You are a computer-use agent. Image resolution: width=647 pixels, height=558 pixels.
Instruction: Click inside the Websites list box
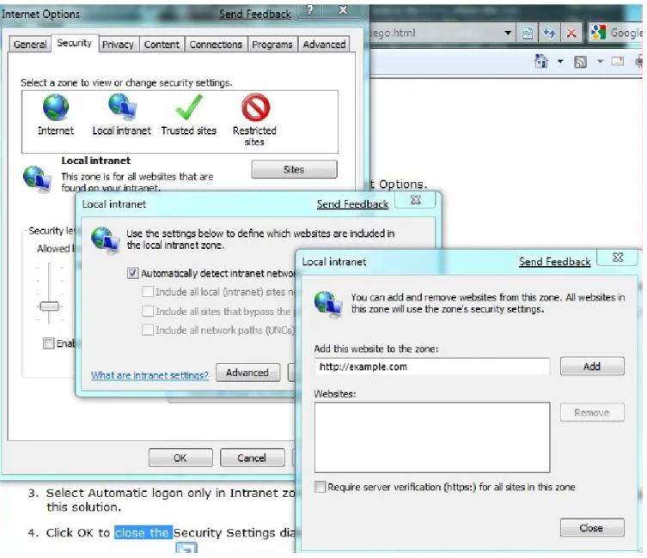click(x=432, y=437)
